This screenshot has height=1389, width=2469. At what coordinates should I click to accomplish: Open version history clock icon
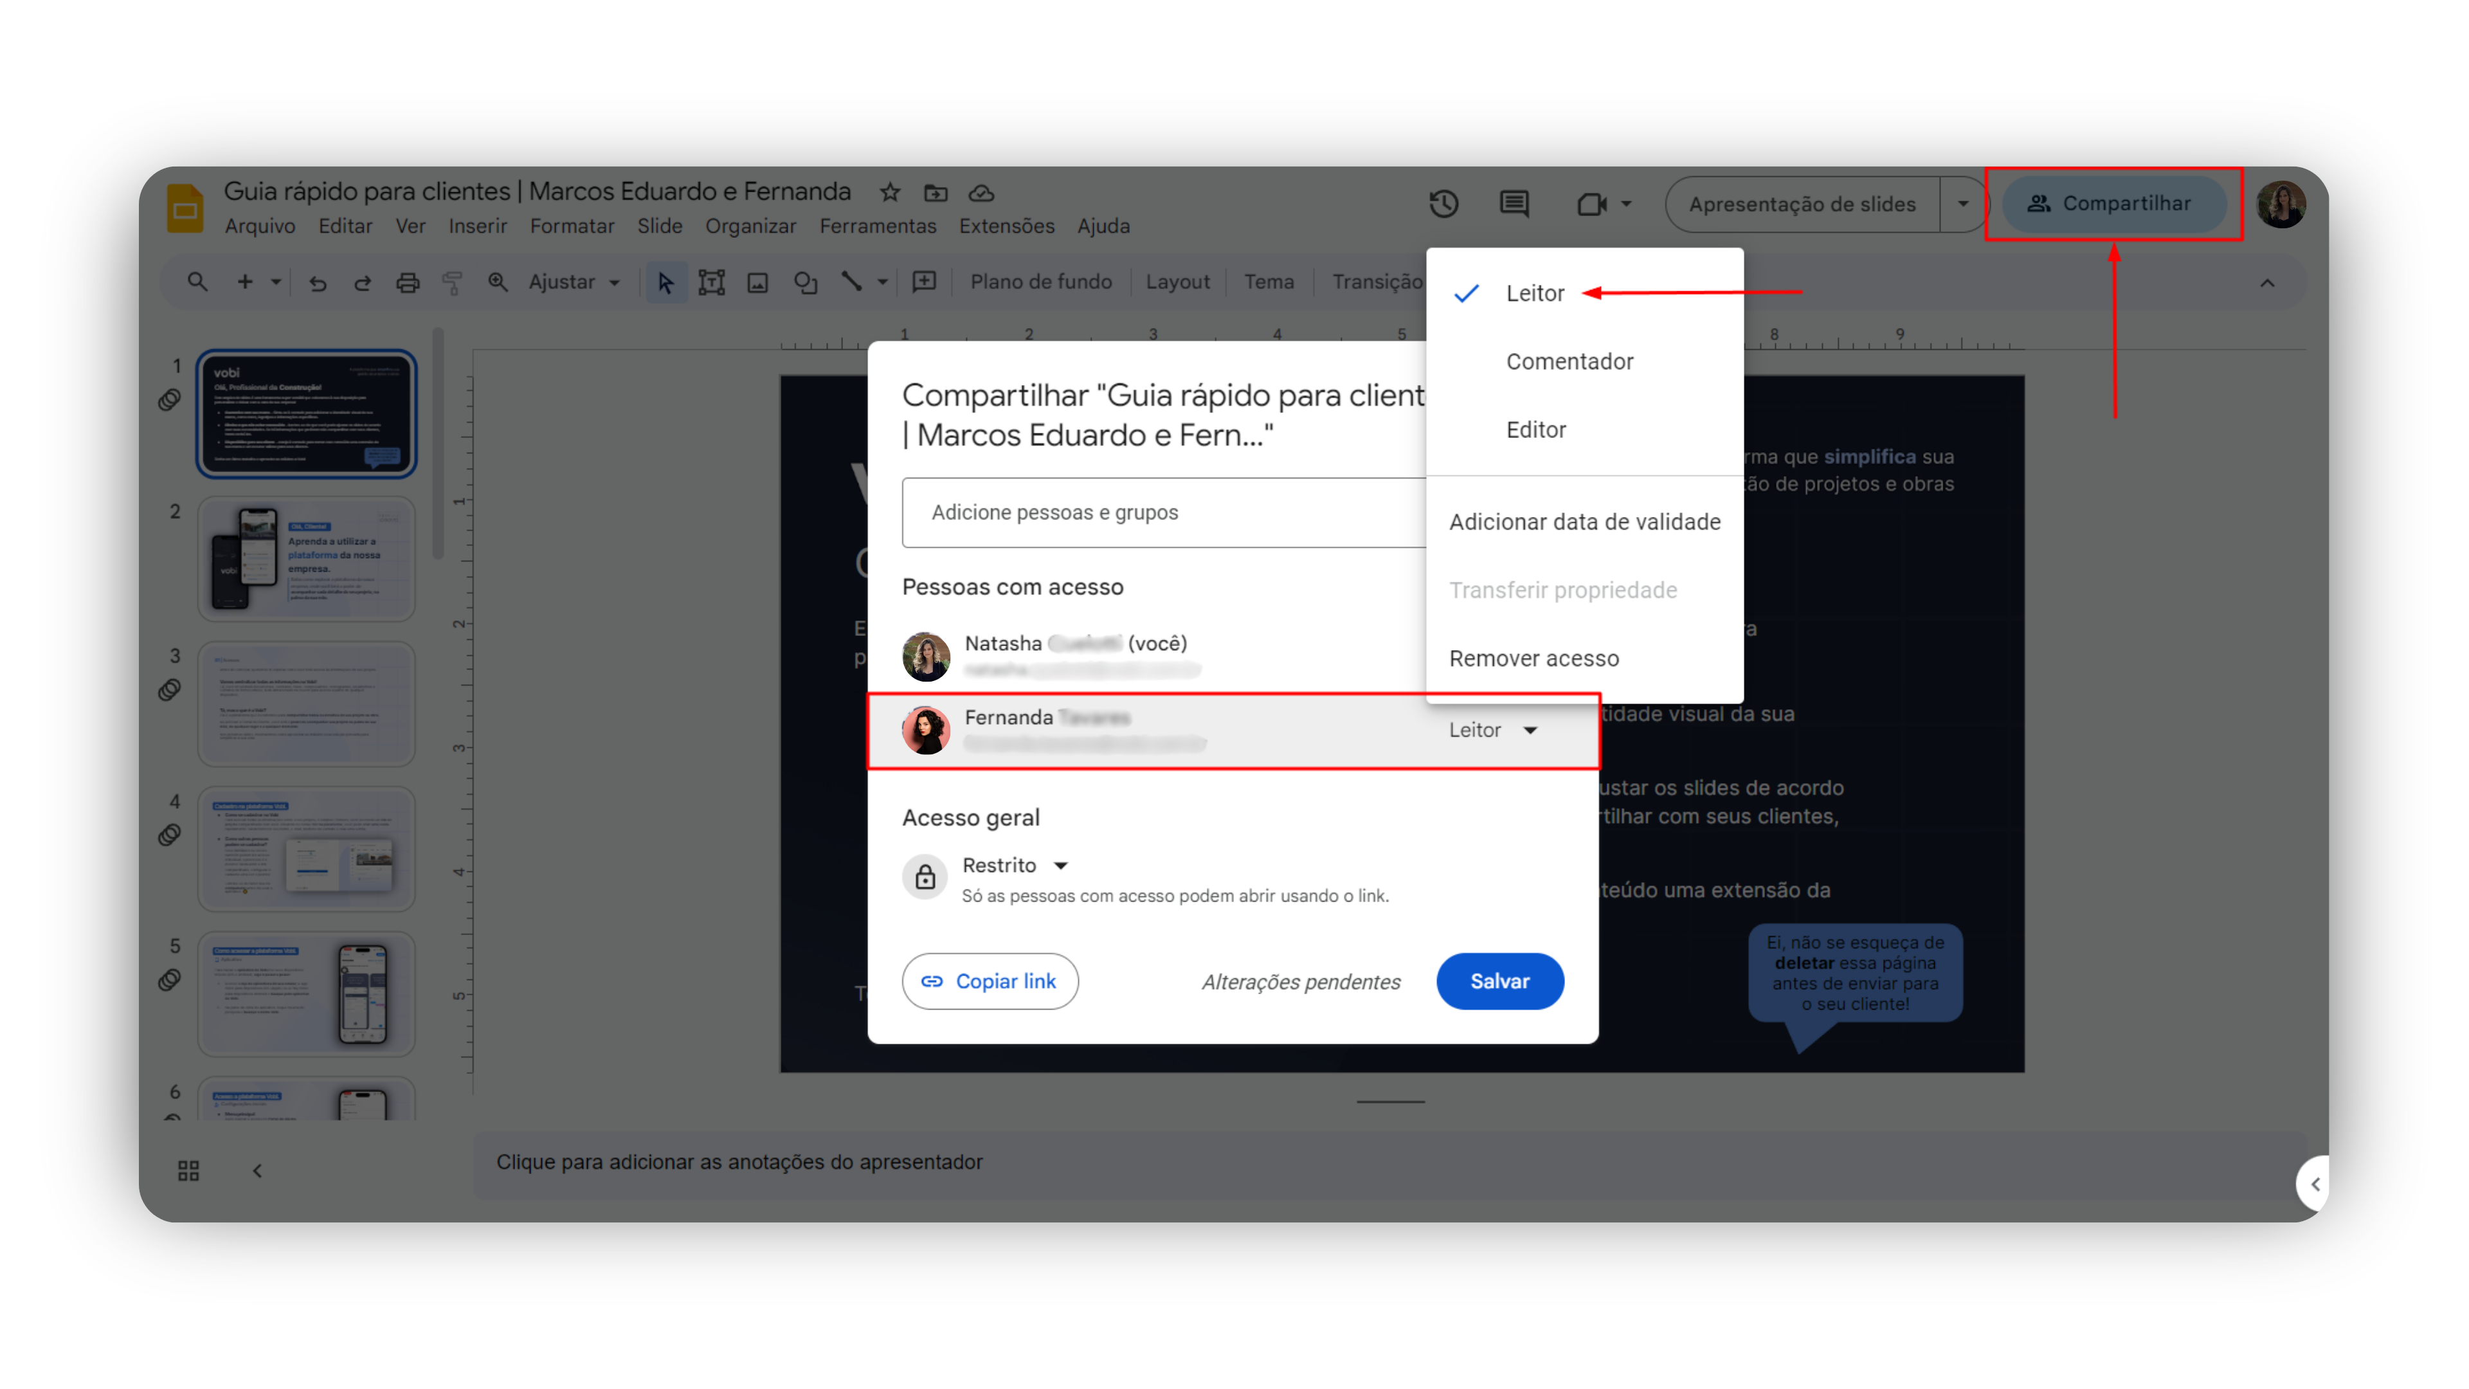(x=1443, y=204)
